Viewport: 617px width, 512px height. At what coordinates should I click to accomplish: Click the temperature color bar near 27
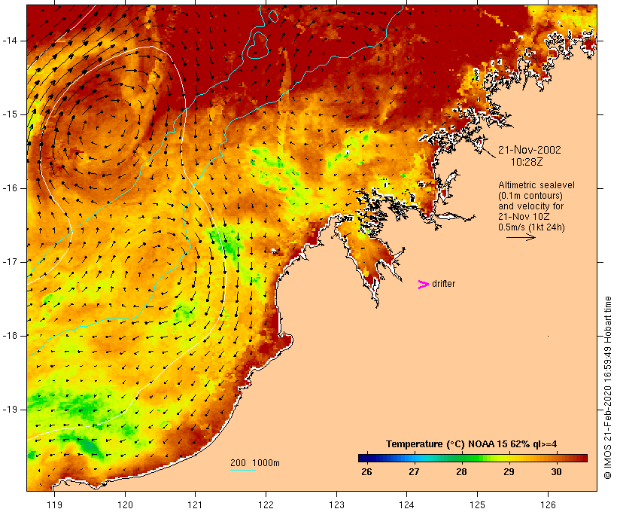[414, 458]
